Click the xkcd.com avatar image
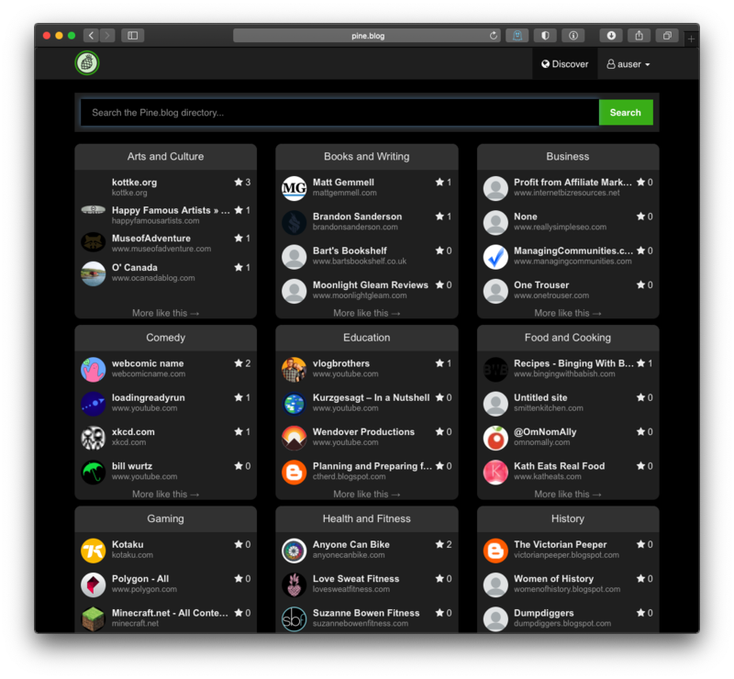The height and width of the screenshot is (679, 734). pyautogui.click(x=94, y=438)
